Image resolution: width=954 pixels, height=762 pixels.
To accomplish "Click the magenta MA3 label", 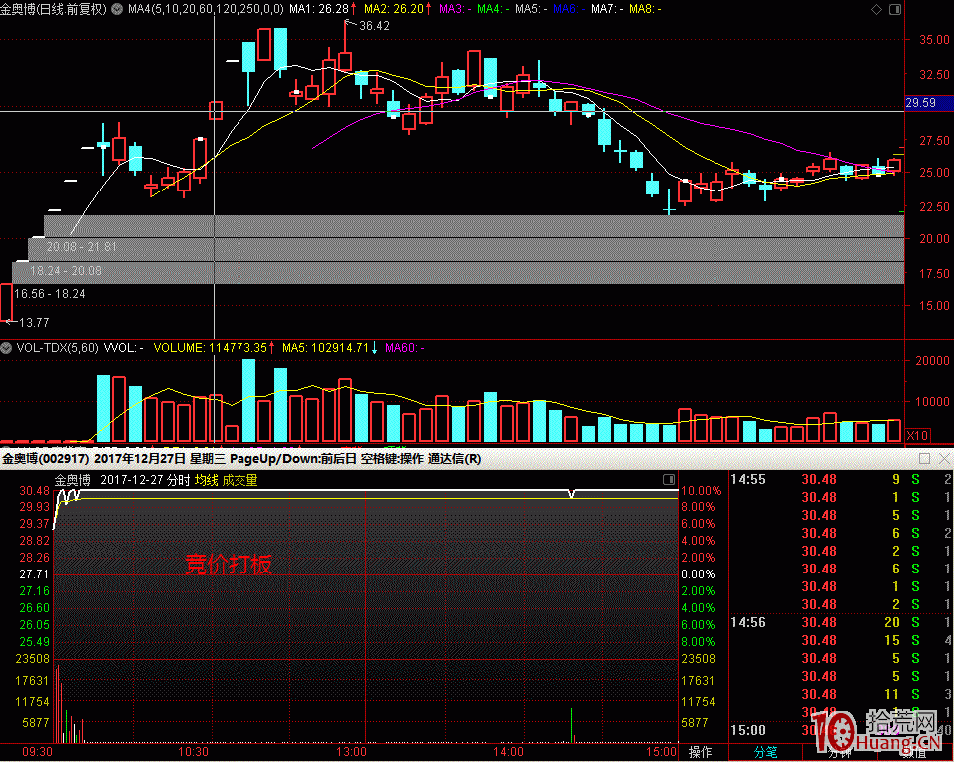I will pos(453,9).
